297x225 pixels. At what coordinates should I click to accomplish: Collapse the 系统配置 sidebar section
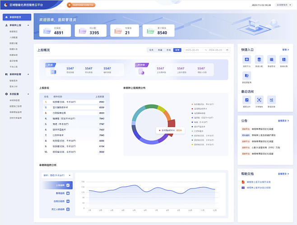pyautogui.click(x=29, y=94)
